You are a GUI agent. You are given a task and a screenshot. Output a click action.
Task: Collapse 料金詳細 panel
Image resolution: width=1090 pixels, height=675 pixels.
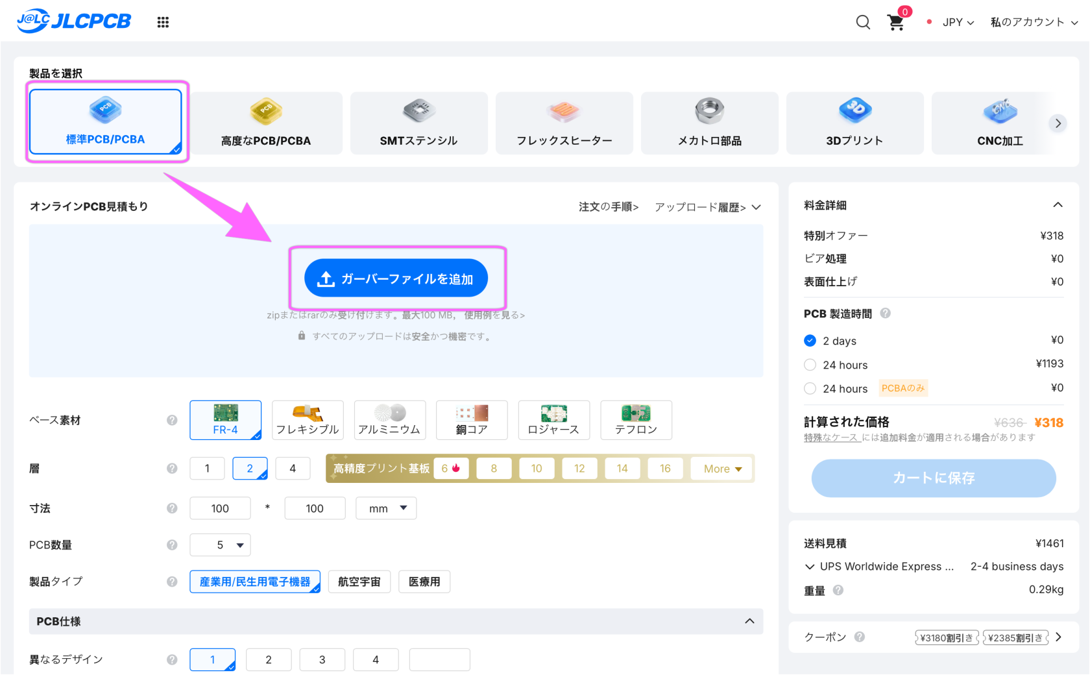(1058, 205)
